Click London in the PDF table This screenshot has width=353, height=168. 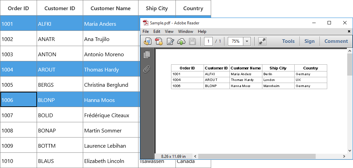coord(269,80)
